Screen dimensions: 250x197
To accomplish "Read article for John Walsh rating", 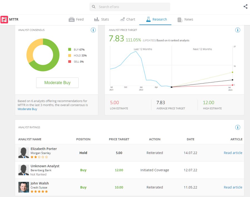I will click(233, 187).
